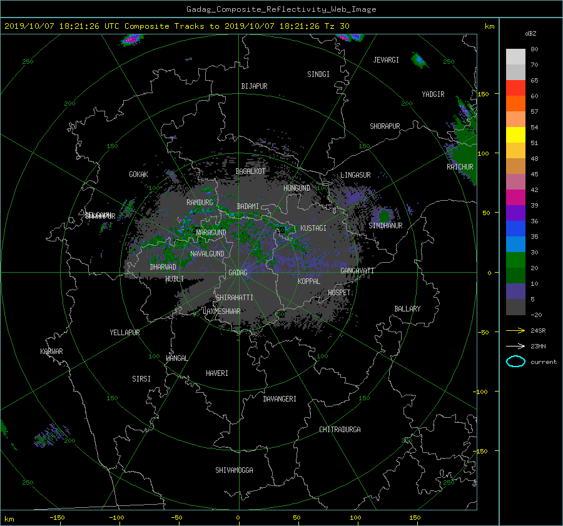Click the JEVARGI city label

[x=386, y=60]
